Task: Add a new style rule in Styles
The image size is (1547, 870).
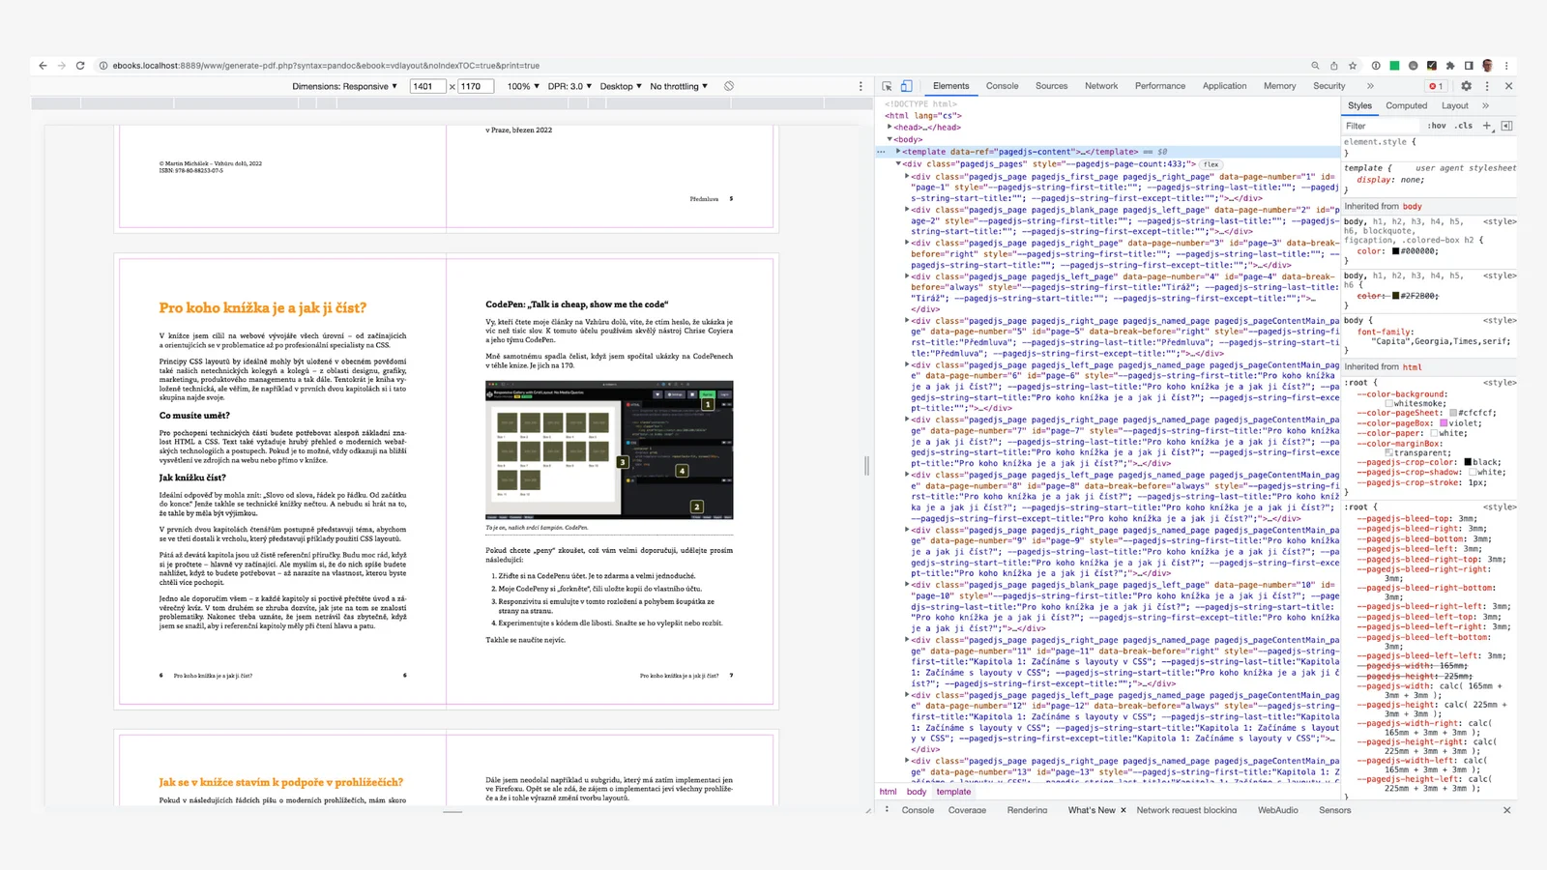Action: click(x=1486, y=125)
